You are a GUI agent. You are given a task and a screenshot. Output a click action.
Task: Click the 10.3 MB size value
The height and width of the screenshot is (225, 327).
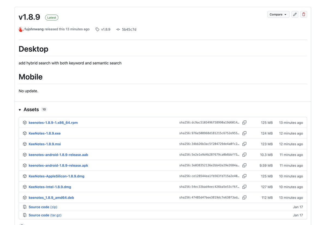266,155
